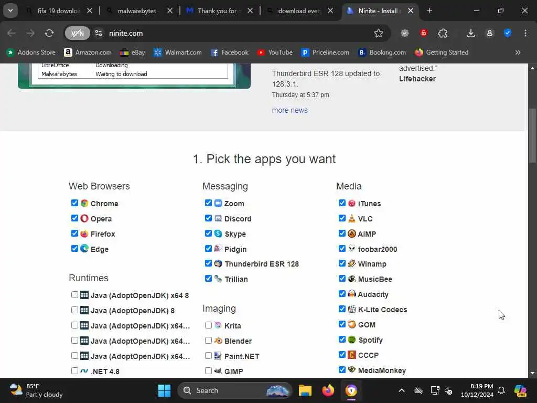Click the Discord app icon
This screenshot has width=537, height=403.
(x=218, y=218)
